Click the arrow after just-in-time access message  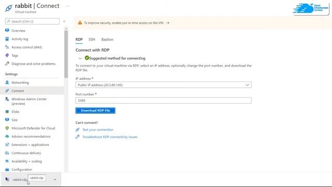point(168,23)
